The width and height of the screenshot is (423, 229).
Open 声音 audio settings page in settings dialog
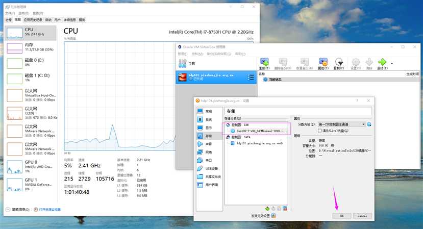point(209,144)
